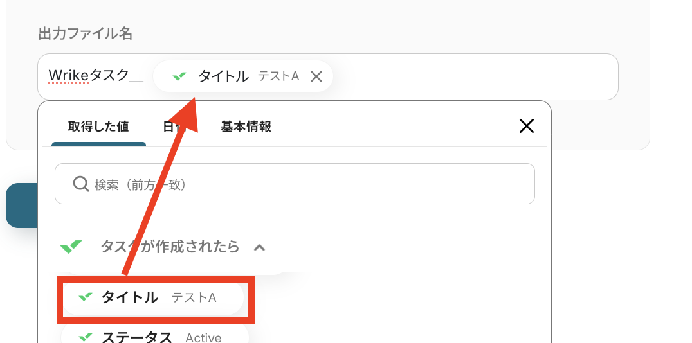Select the 基本情報 tab
Viewport: 692px width, 343px height.
(x=246, y=127)
